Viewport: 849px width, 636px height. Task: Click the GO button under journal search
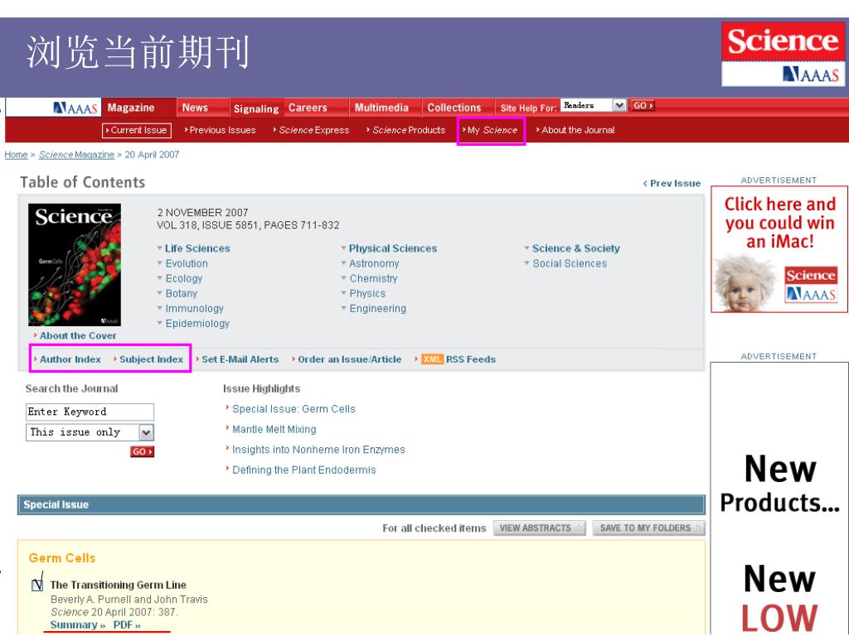pyautogui.click(x=143, y=451)
